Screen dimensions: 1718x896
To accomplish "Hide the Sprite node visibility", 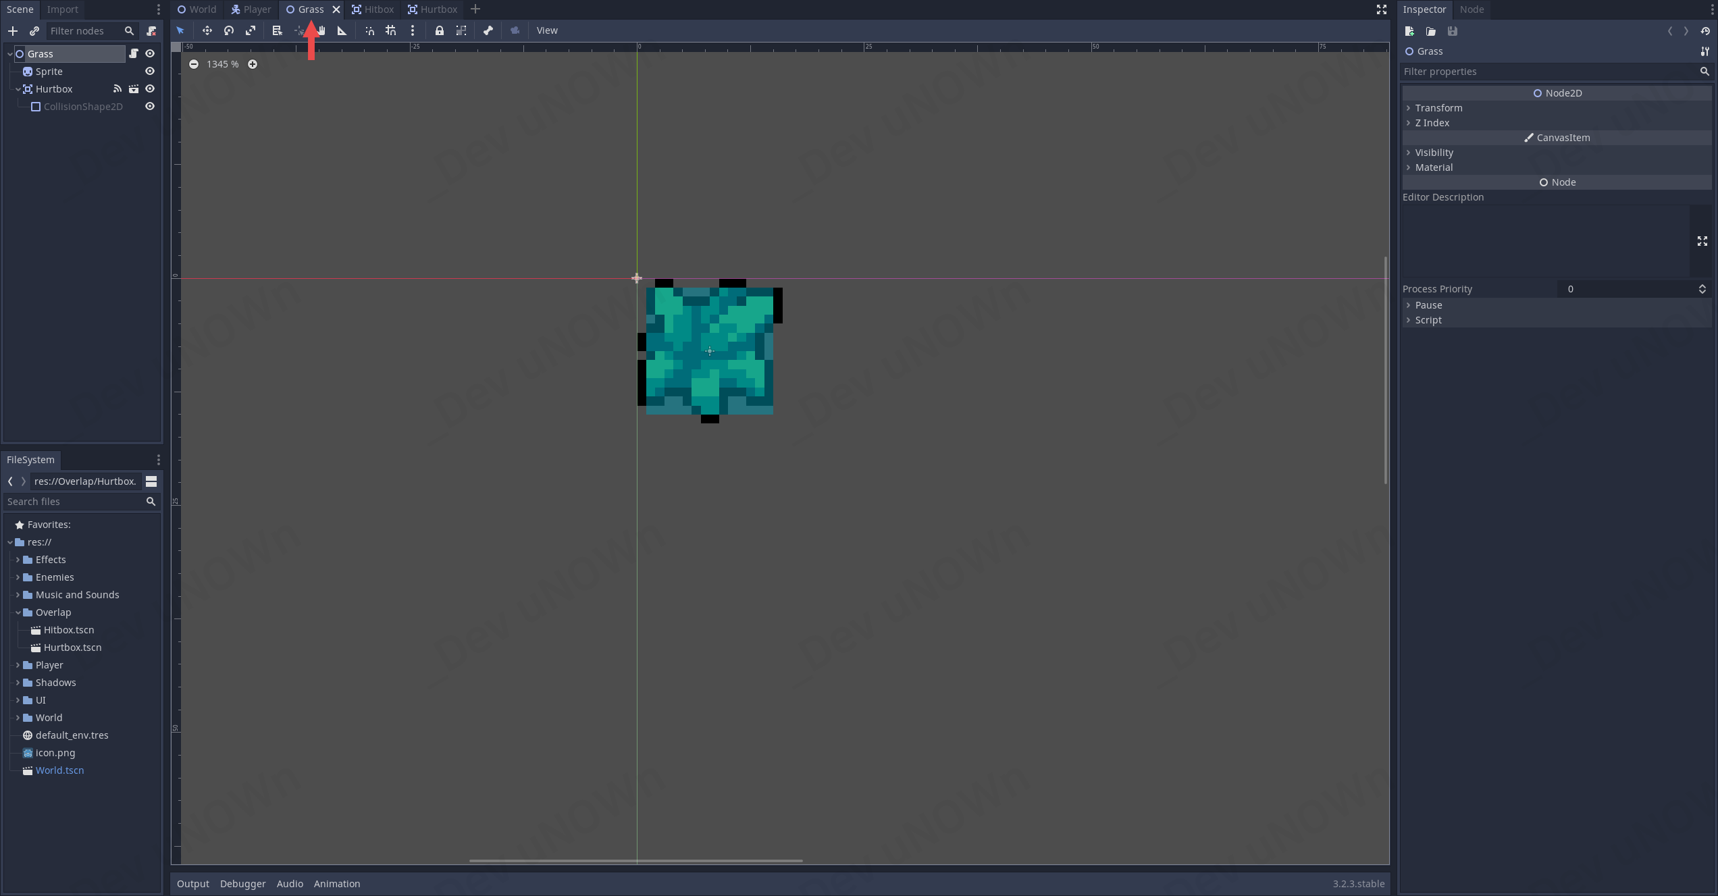I will pyautogui.click(x=150, y=72).
